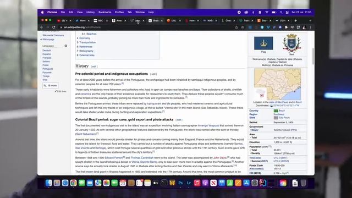Share the page via the address bar share icon
This screenshot has height=198, width=352.
point(237,27)
